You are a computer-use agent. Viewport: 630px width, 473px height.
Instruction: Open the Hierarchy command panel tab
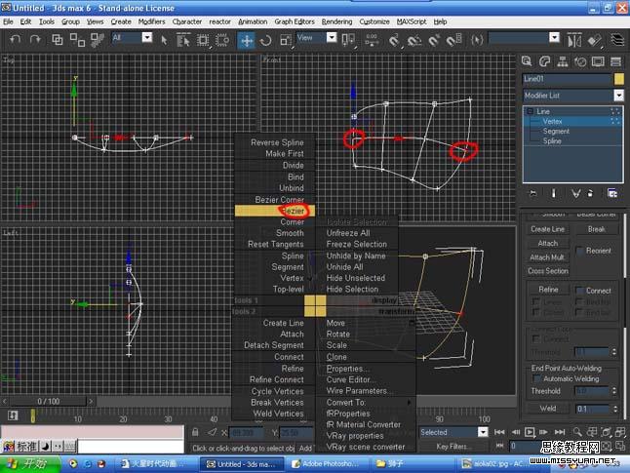click(563, 61)
